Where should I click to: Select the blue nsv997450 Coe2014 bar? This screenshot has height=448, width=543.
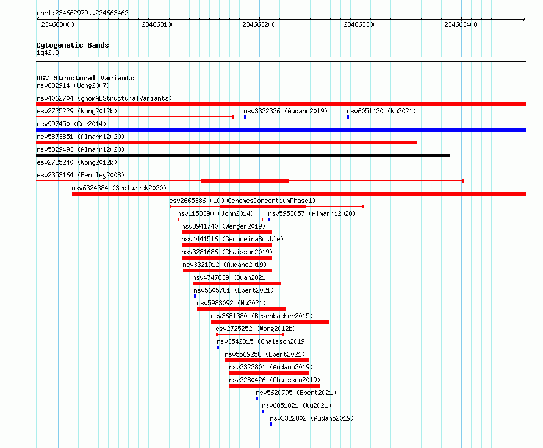tap(281, 130)
